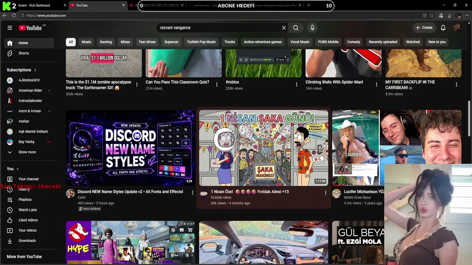472x265 pixels.
Task: Start voice search with the microphone icon
Action: click(312, 28)
